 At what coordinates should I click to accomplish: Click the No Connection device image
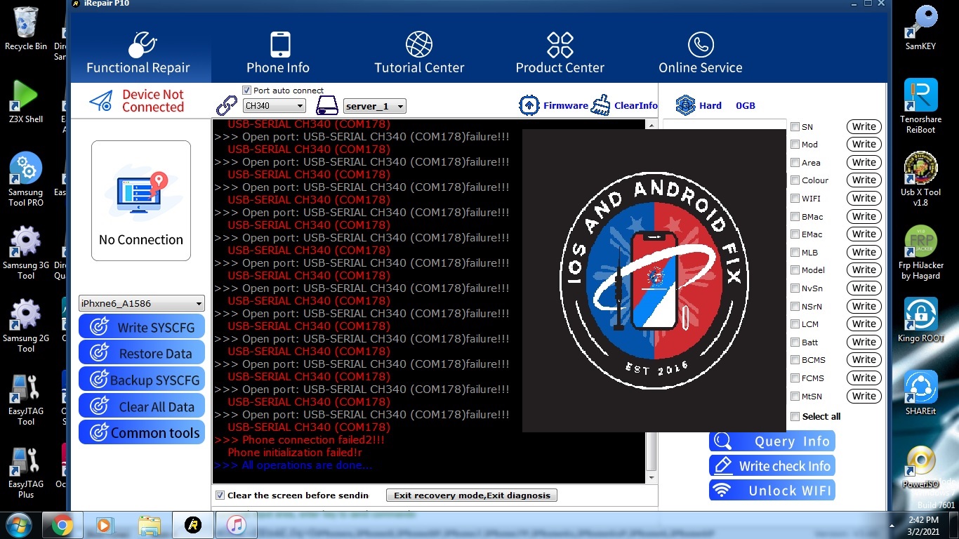141,201
